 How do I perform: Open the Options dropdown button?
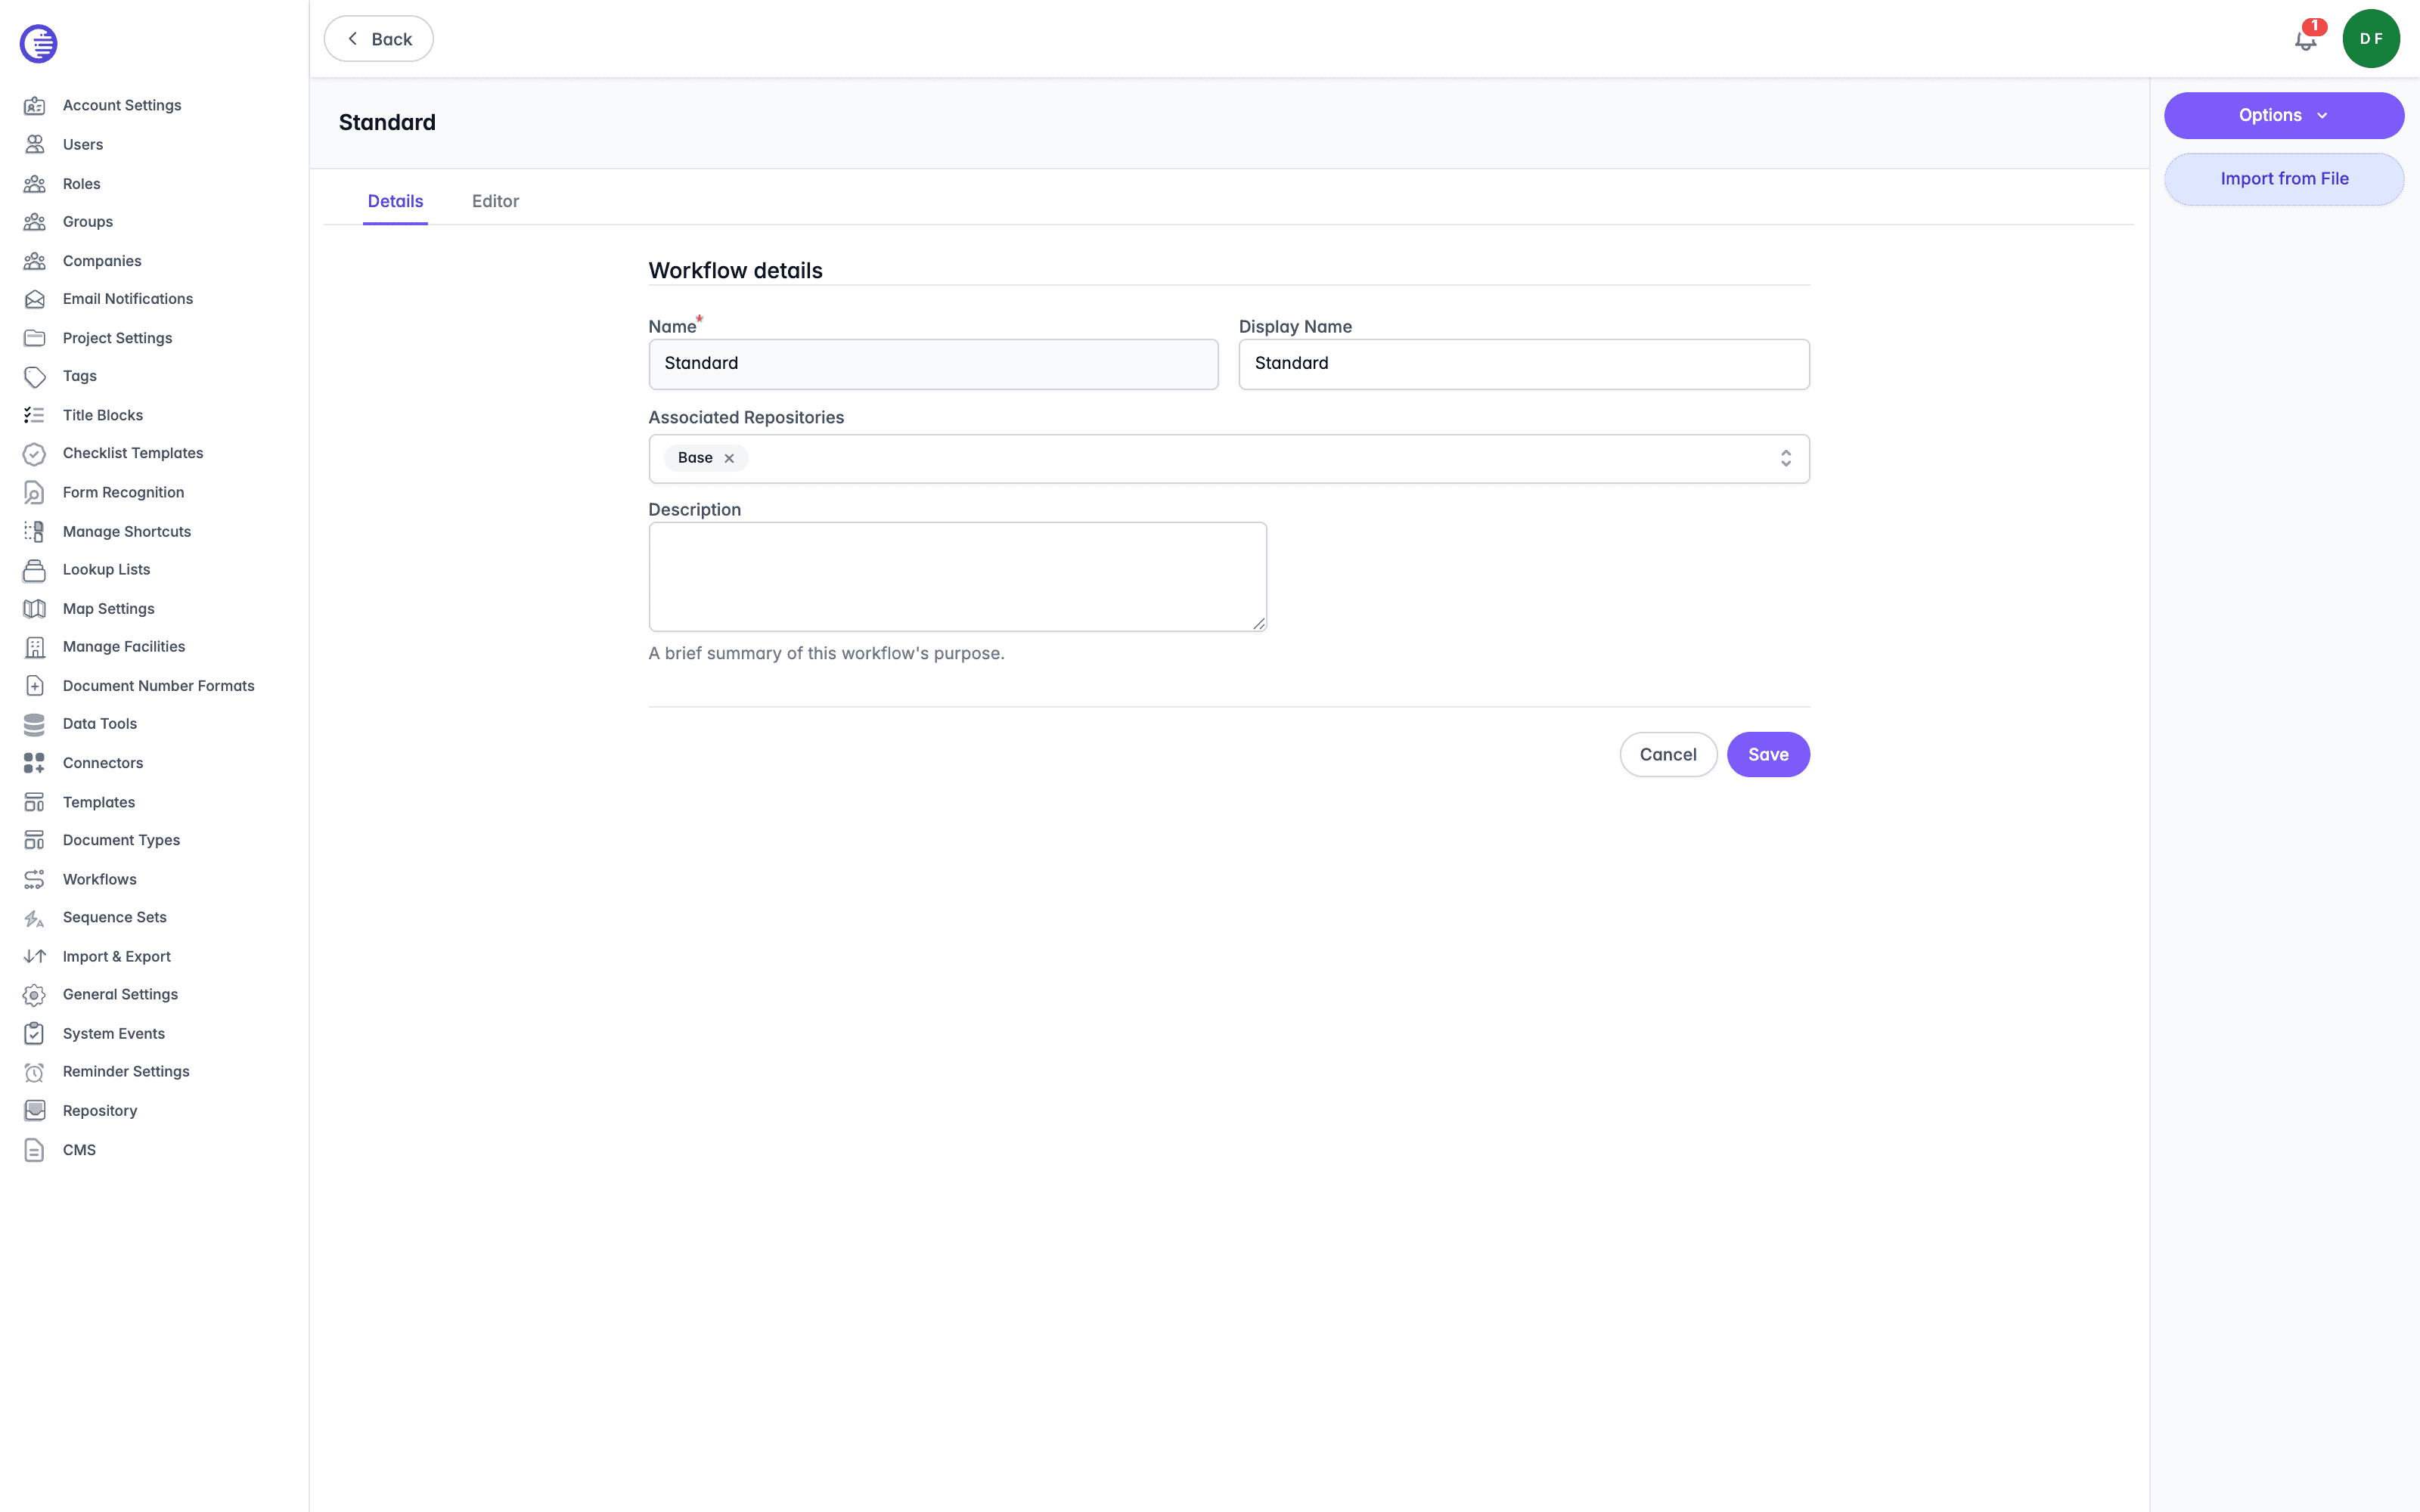[x=2284, y=115]
